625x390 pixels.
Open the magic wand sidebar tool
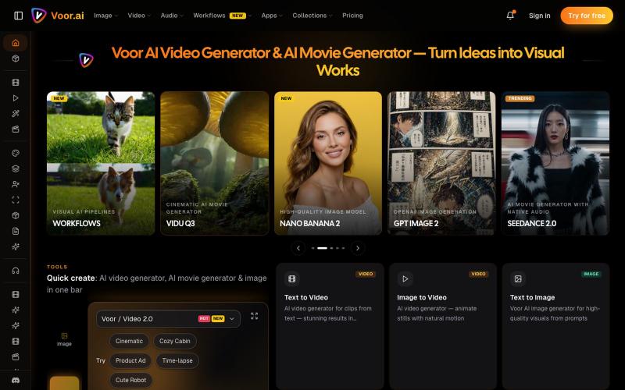point(16,113)
